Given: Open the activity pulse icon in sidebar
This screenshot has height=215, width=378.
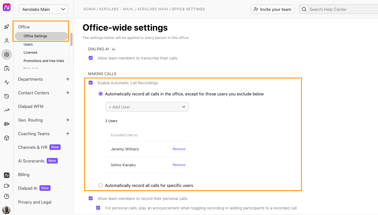Looking at the screenshot, I should (x=7, y=82).
